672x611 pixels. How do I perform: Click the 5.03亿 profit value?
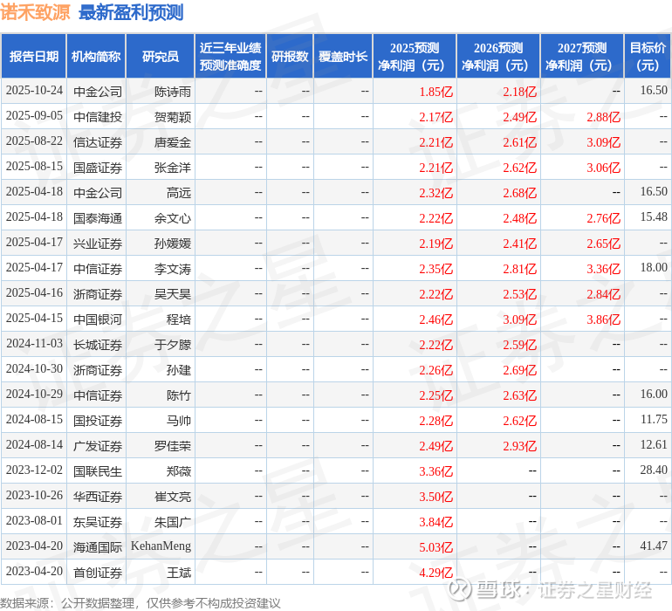pos(435,546)
